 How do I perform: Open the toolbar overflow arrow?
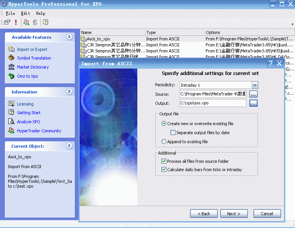(x=292, y=24)
